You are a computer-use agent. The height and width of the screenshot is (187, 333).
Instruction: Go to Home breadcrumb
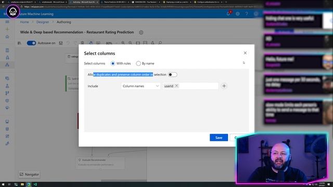24,22
